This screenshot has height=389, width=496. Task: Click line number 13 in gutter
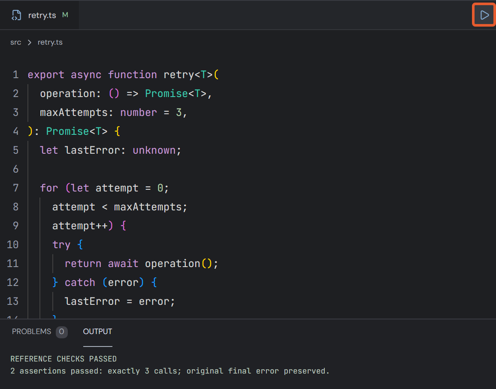(12, 301)
